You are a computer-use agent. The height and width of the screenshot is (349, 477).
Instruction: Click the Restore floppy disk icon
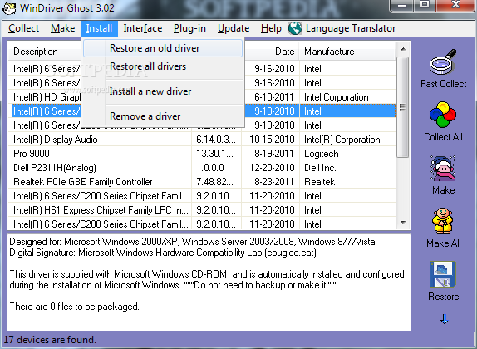pyautogui.click(x=443, y=274)
